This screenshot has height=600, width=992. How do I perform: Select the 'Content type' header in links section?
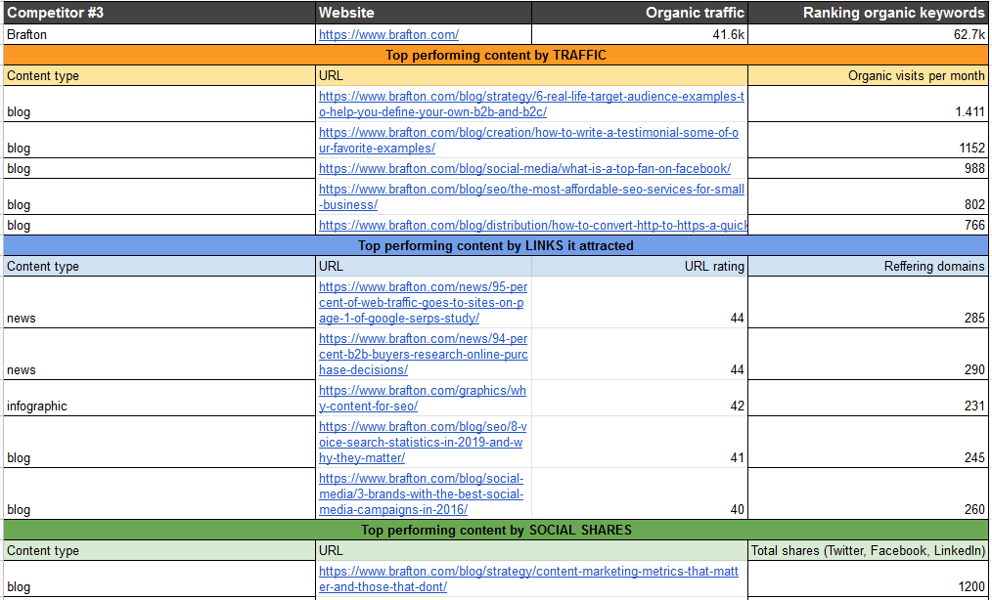coord(159,266)
